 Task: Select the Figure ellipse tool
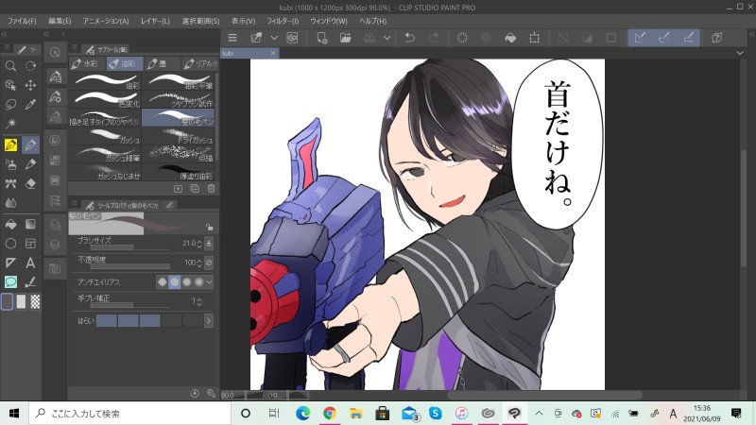click(10, 244)
